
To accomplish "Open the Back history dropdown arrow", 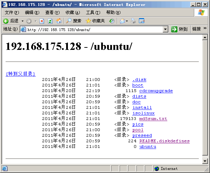I will coord(22,21).
